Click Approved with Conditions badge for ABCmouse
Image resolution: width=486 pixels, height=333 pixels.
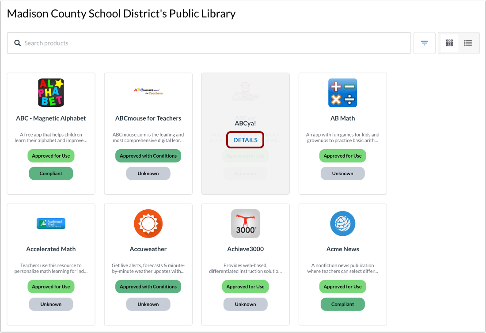148,156
